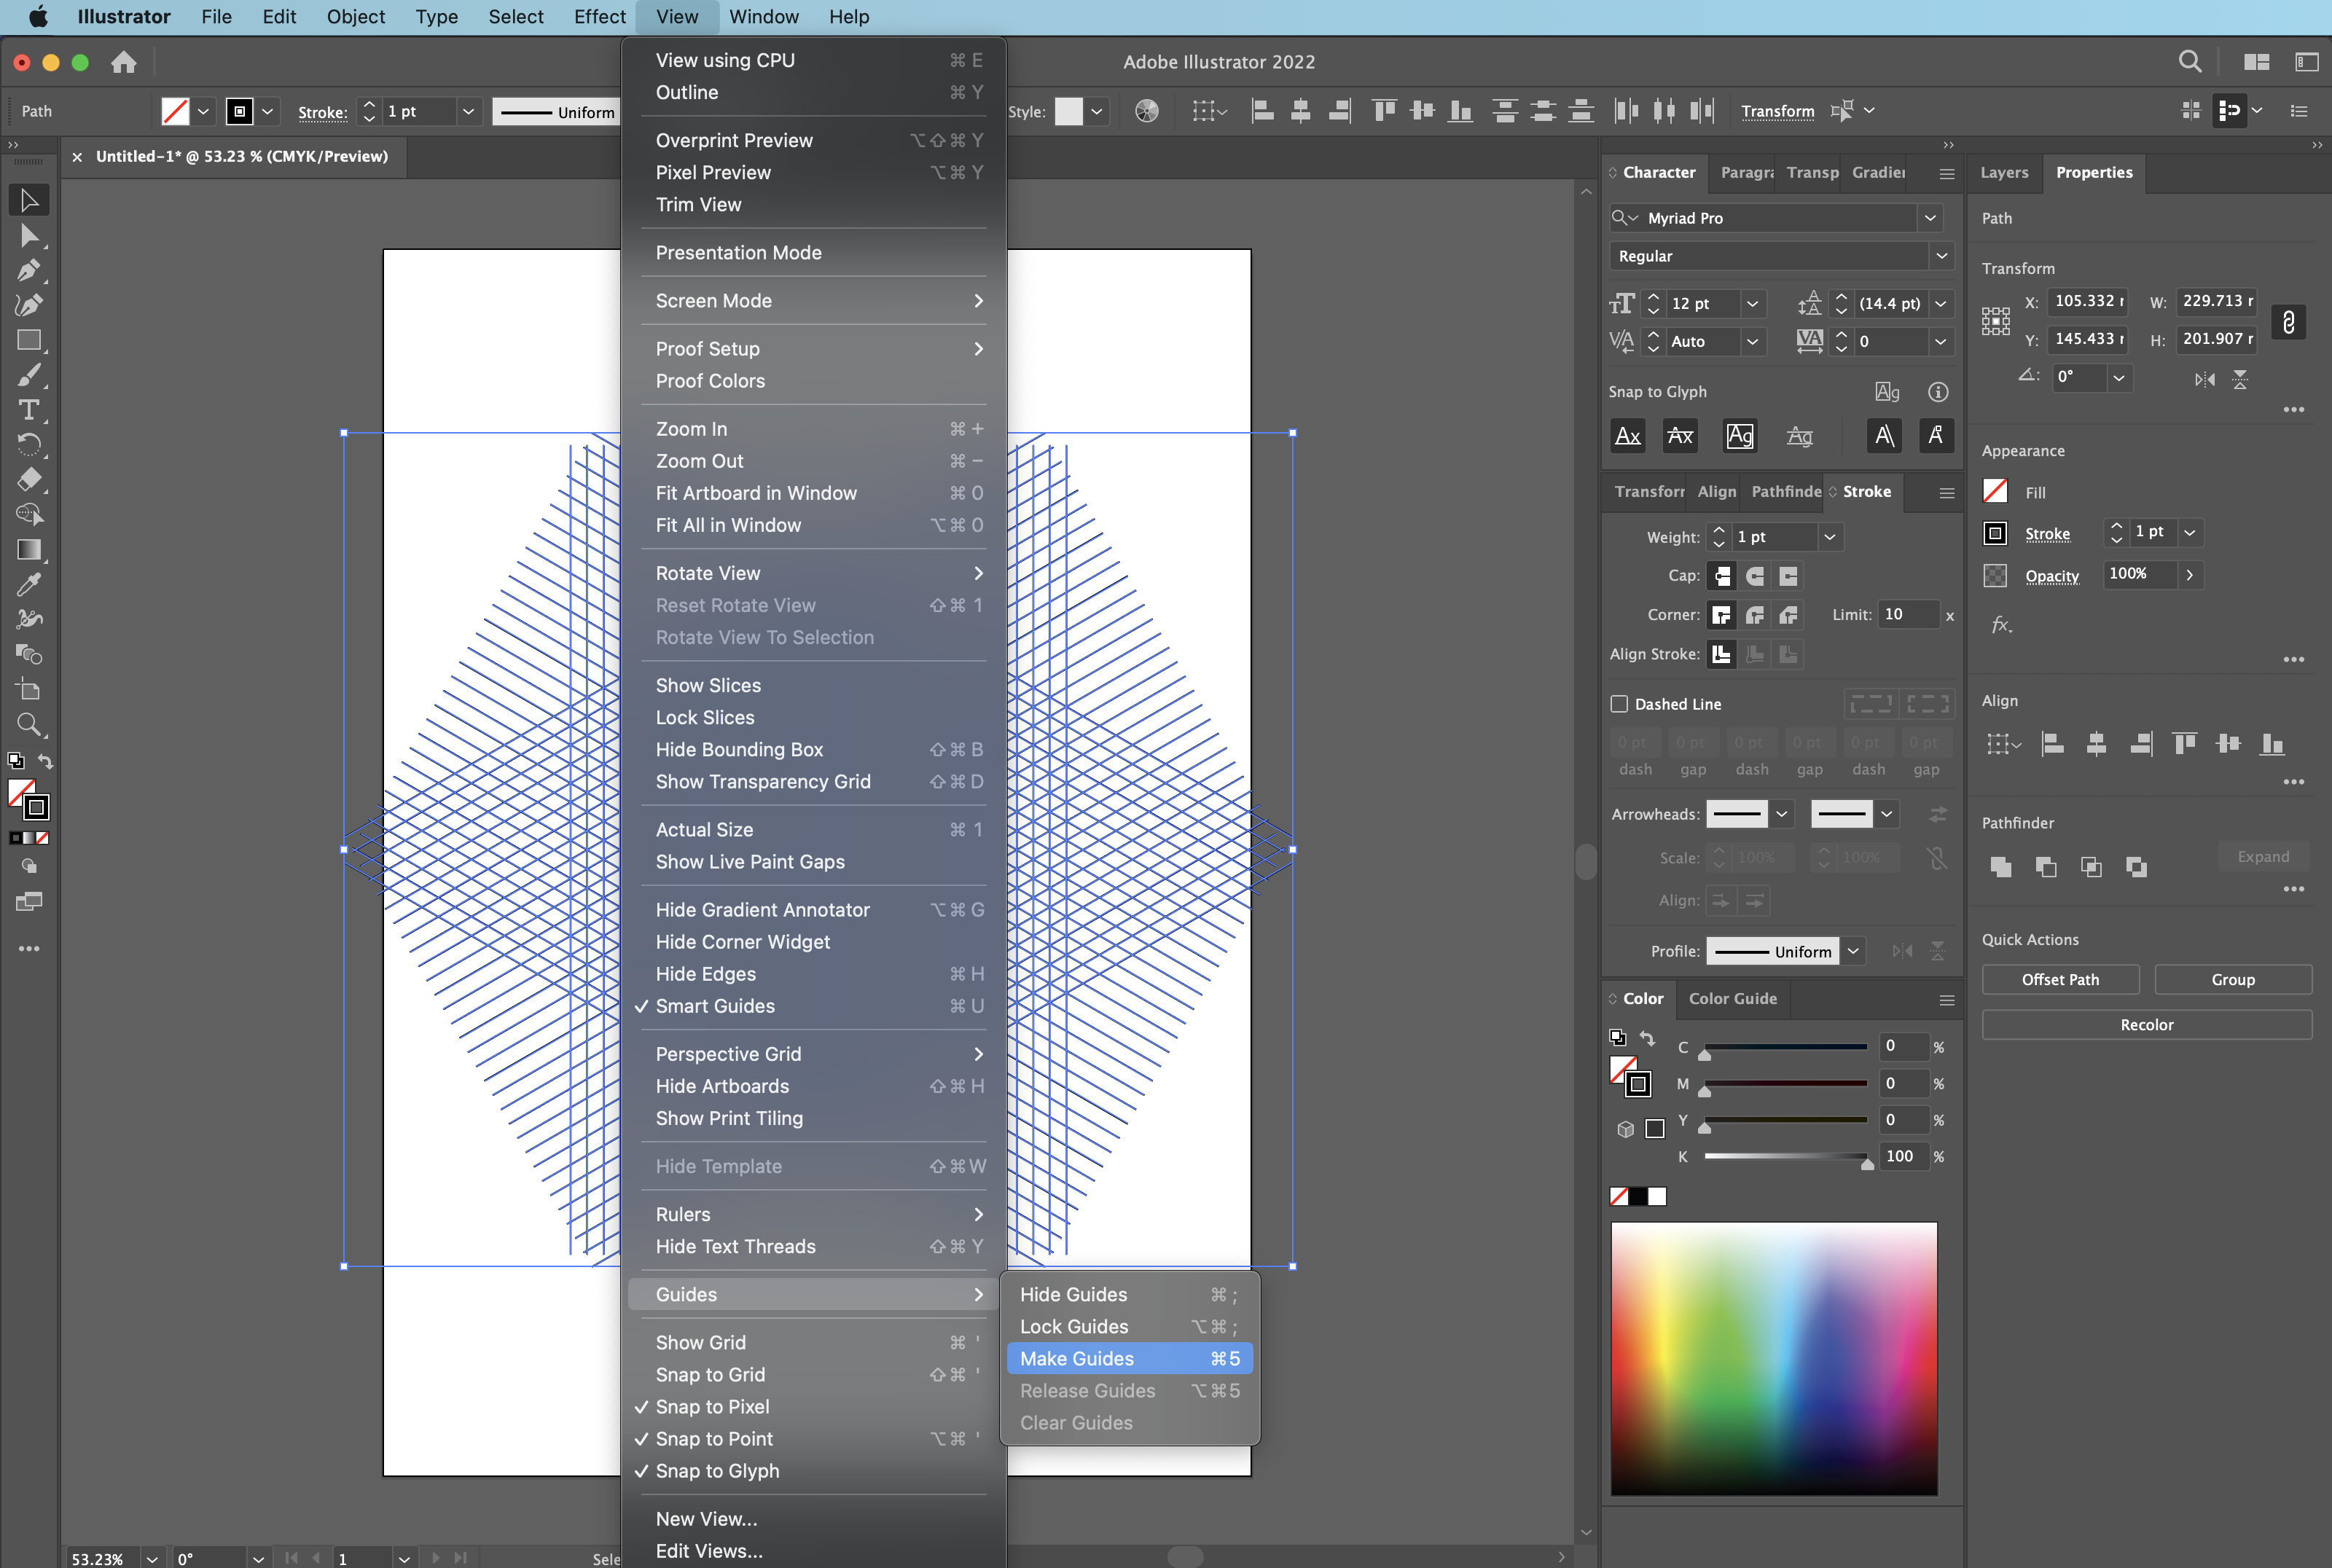Select the Pen tool
The height and width of the screenshot is (1568, 2332).
[x=29, y=270]
